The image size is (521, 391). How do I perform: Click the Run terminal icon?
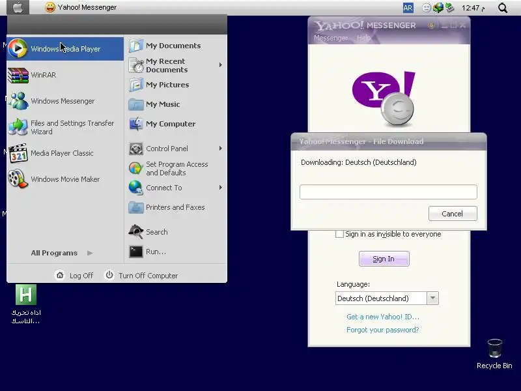pos(136,252)
